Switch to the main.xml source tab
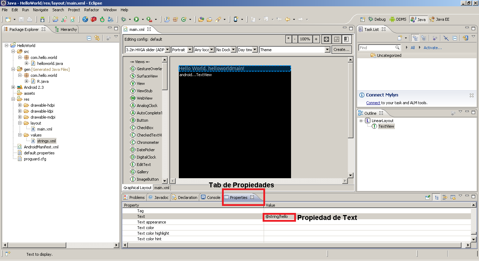Image resolution: width=479 pixels, height=261 pixels. (162, 188)
